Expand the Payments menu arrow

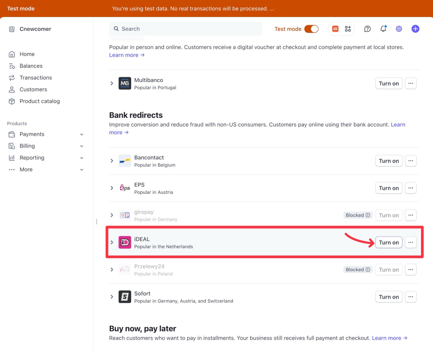click(x=82, y=134)
